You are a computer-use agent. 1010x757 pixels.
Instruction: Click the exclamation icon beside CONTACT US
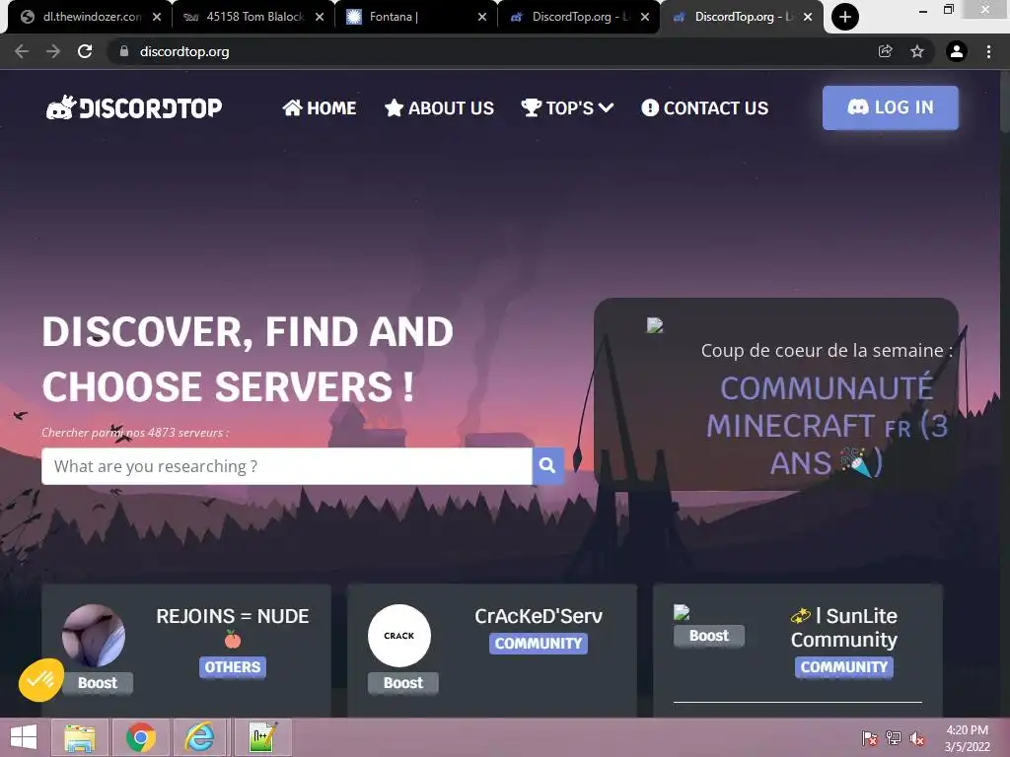point(650,107)
